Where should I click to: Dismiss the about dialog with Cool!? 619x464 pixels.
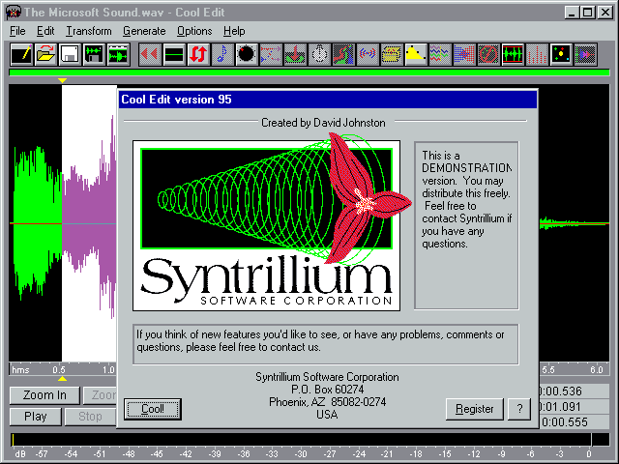[x=153, y=409]
